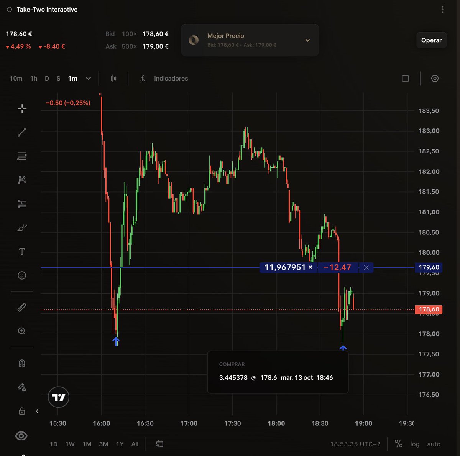
Task: Expand the Mejor Precio dropdown
Action: tap(307, 40)
